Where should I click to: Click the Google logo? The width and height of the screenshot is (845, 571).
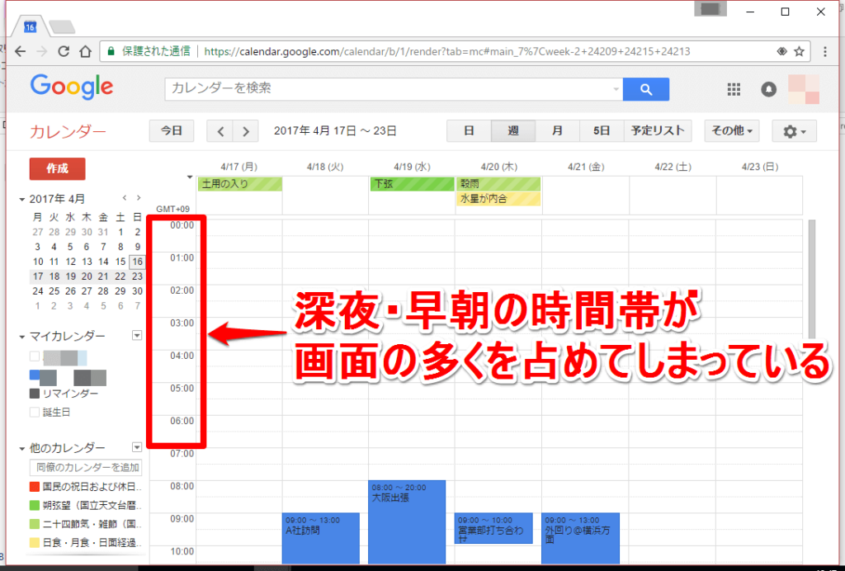point(72,87)
